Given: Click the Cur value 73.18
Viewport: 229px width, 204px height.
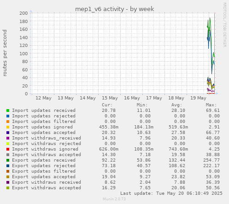Looking at the screenshot, I should 109,166.
